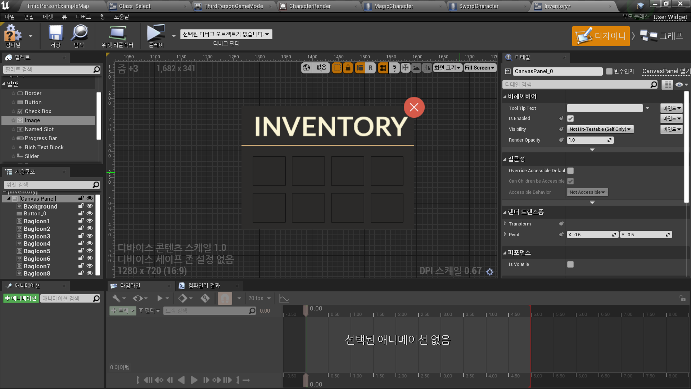The image size is (691, 389).
Task: Open the 디버그 menu
Action: (x=83, y=17)
